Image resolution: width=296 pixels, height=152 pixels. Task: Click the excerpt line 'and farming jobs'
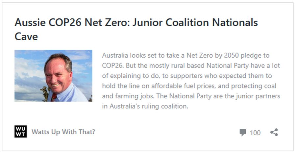(191, 96)
